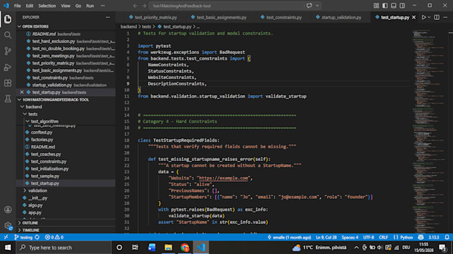Customize layout icon in title bar
This screenshot has width=453, height=254.
[376, 6]
